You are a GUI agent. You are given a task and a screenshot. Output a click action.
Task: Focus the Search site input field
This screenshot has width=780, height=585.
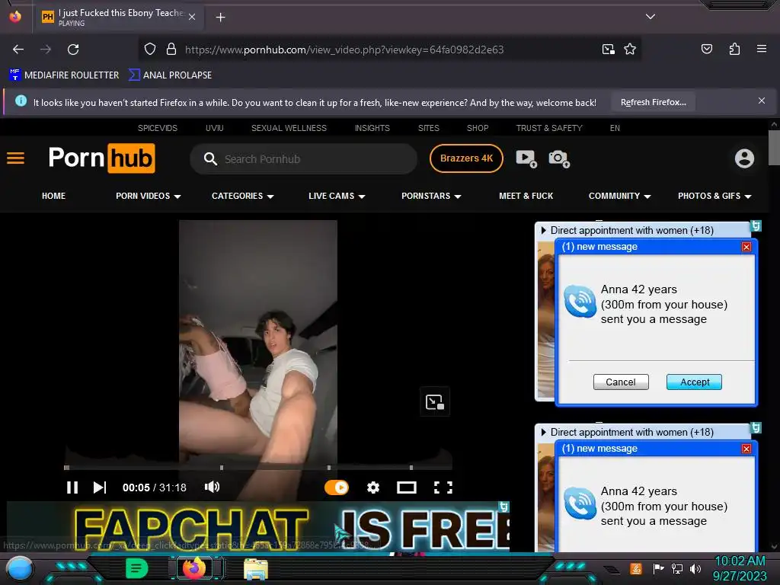303,159
